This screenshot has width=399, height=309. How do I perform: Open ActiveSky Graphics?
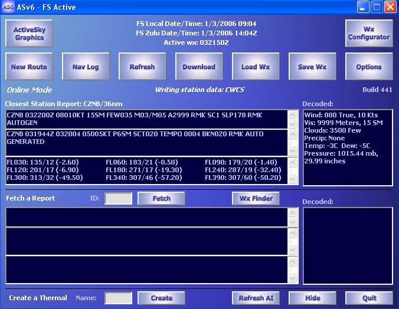(29, 33)
